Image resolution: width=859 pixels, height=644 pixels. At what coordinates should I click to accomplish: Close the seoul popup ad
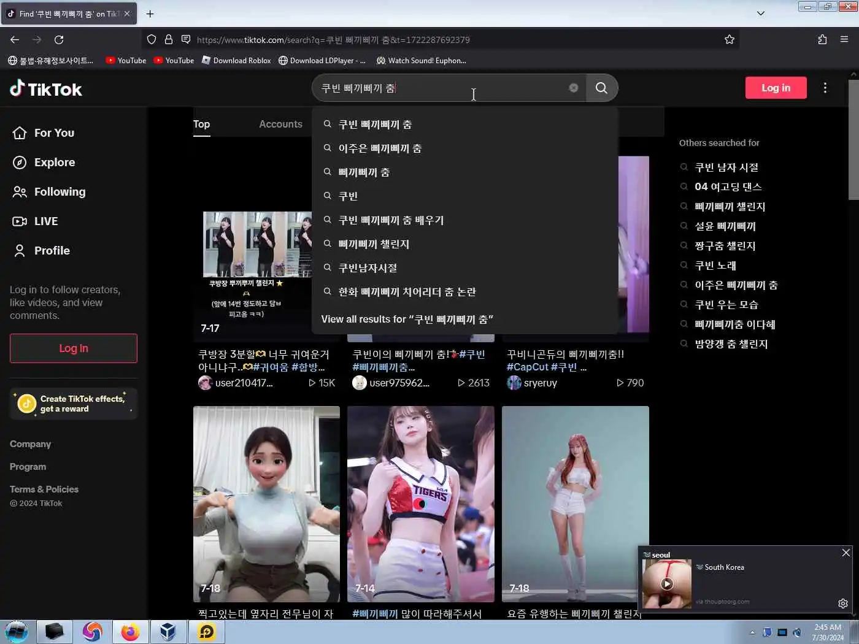(x=846, y=553)
